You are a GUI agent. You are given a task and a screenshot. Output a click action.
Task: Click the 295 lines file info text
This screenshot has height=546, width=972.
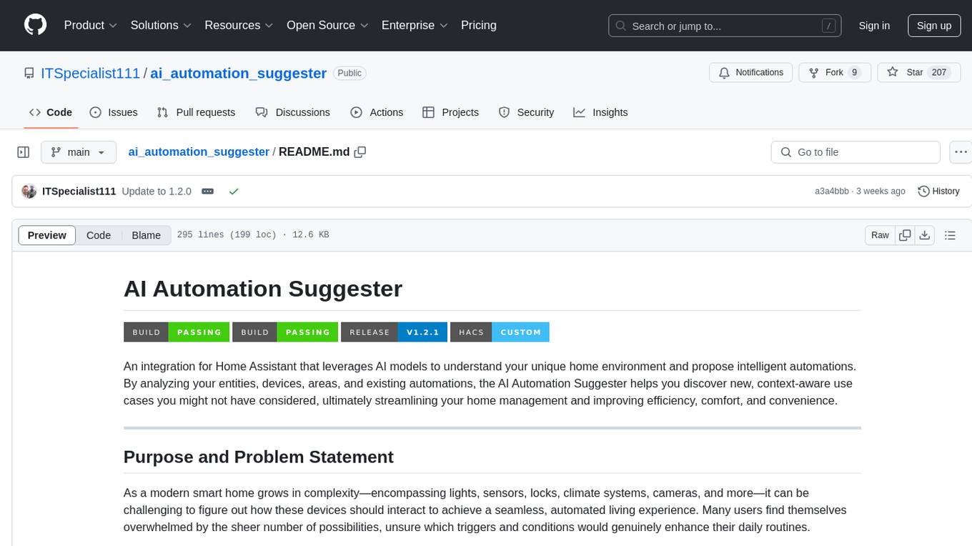[x=253, y=235]
